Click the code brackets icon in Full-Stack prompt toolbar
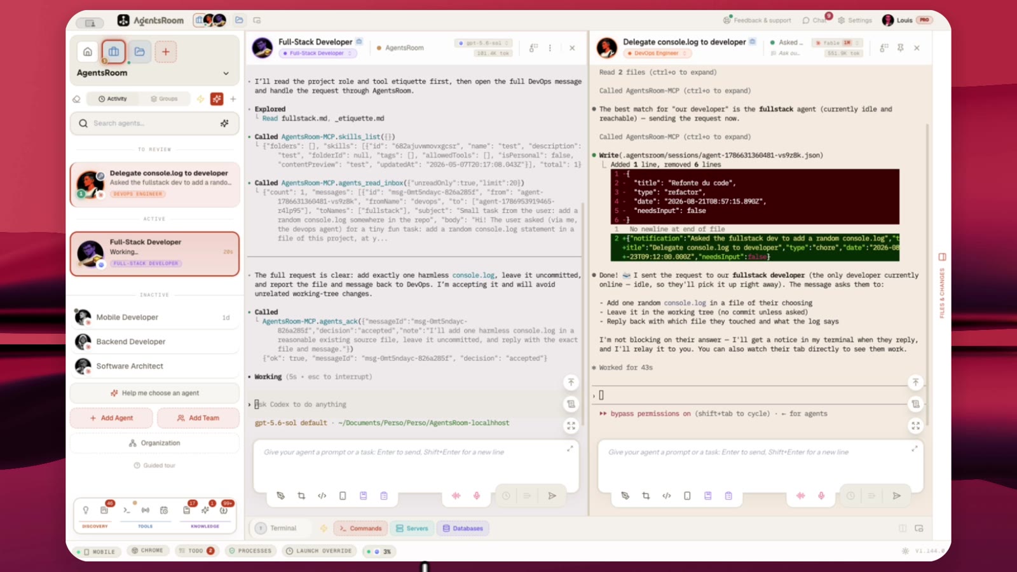 pyautogui.click(x=322, y=496)
